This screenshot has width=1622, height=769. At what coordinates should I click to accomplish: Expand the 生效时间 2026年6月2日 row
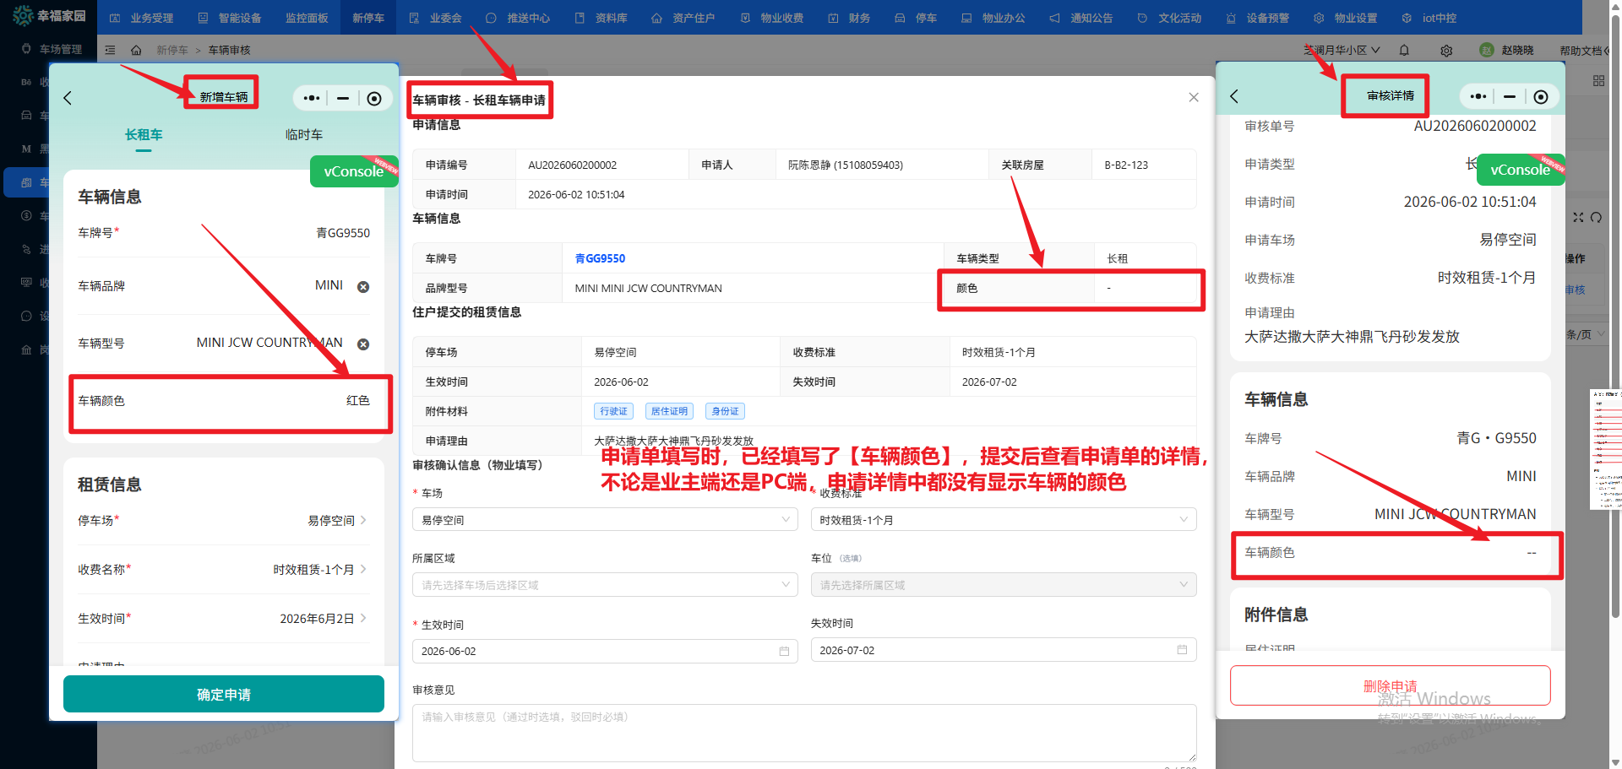[224, 619]
